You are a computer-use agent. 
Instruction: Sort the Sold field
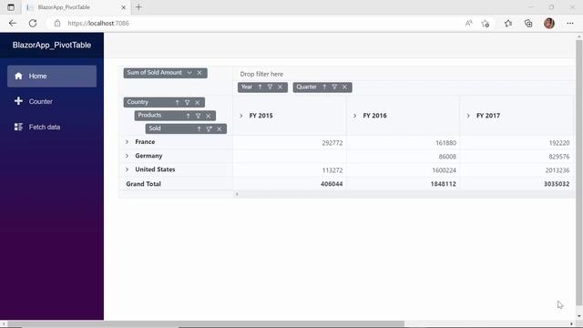click(199, 128)
